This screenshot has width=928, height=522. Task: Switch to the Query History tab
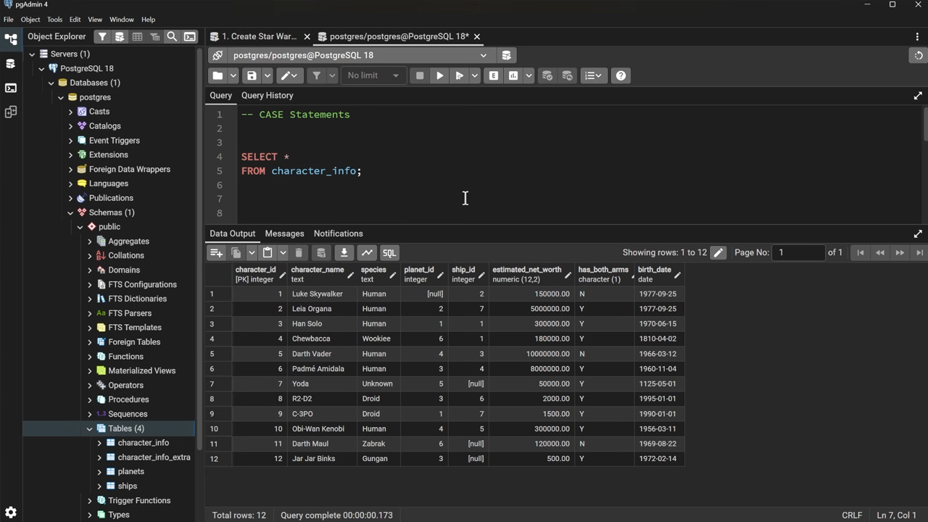click(267, 96)
